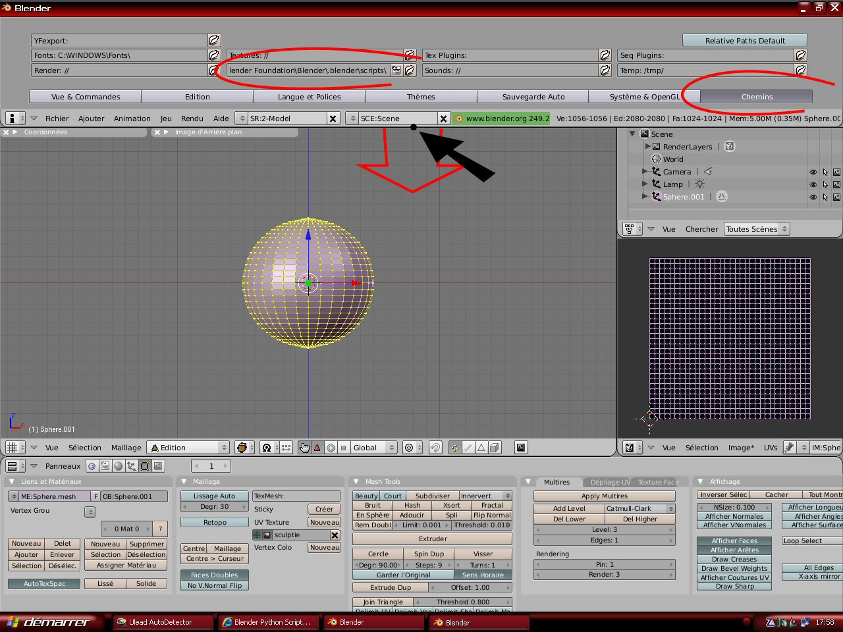Adjust the Multires Level: 3 slider
The width and height of the screenshot is (843, 632).
(x=605, y=530)
